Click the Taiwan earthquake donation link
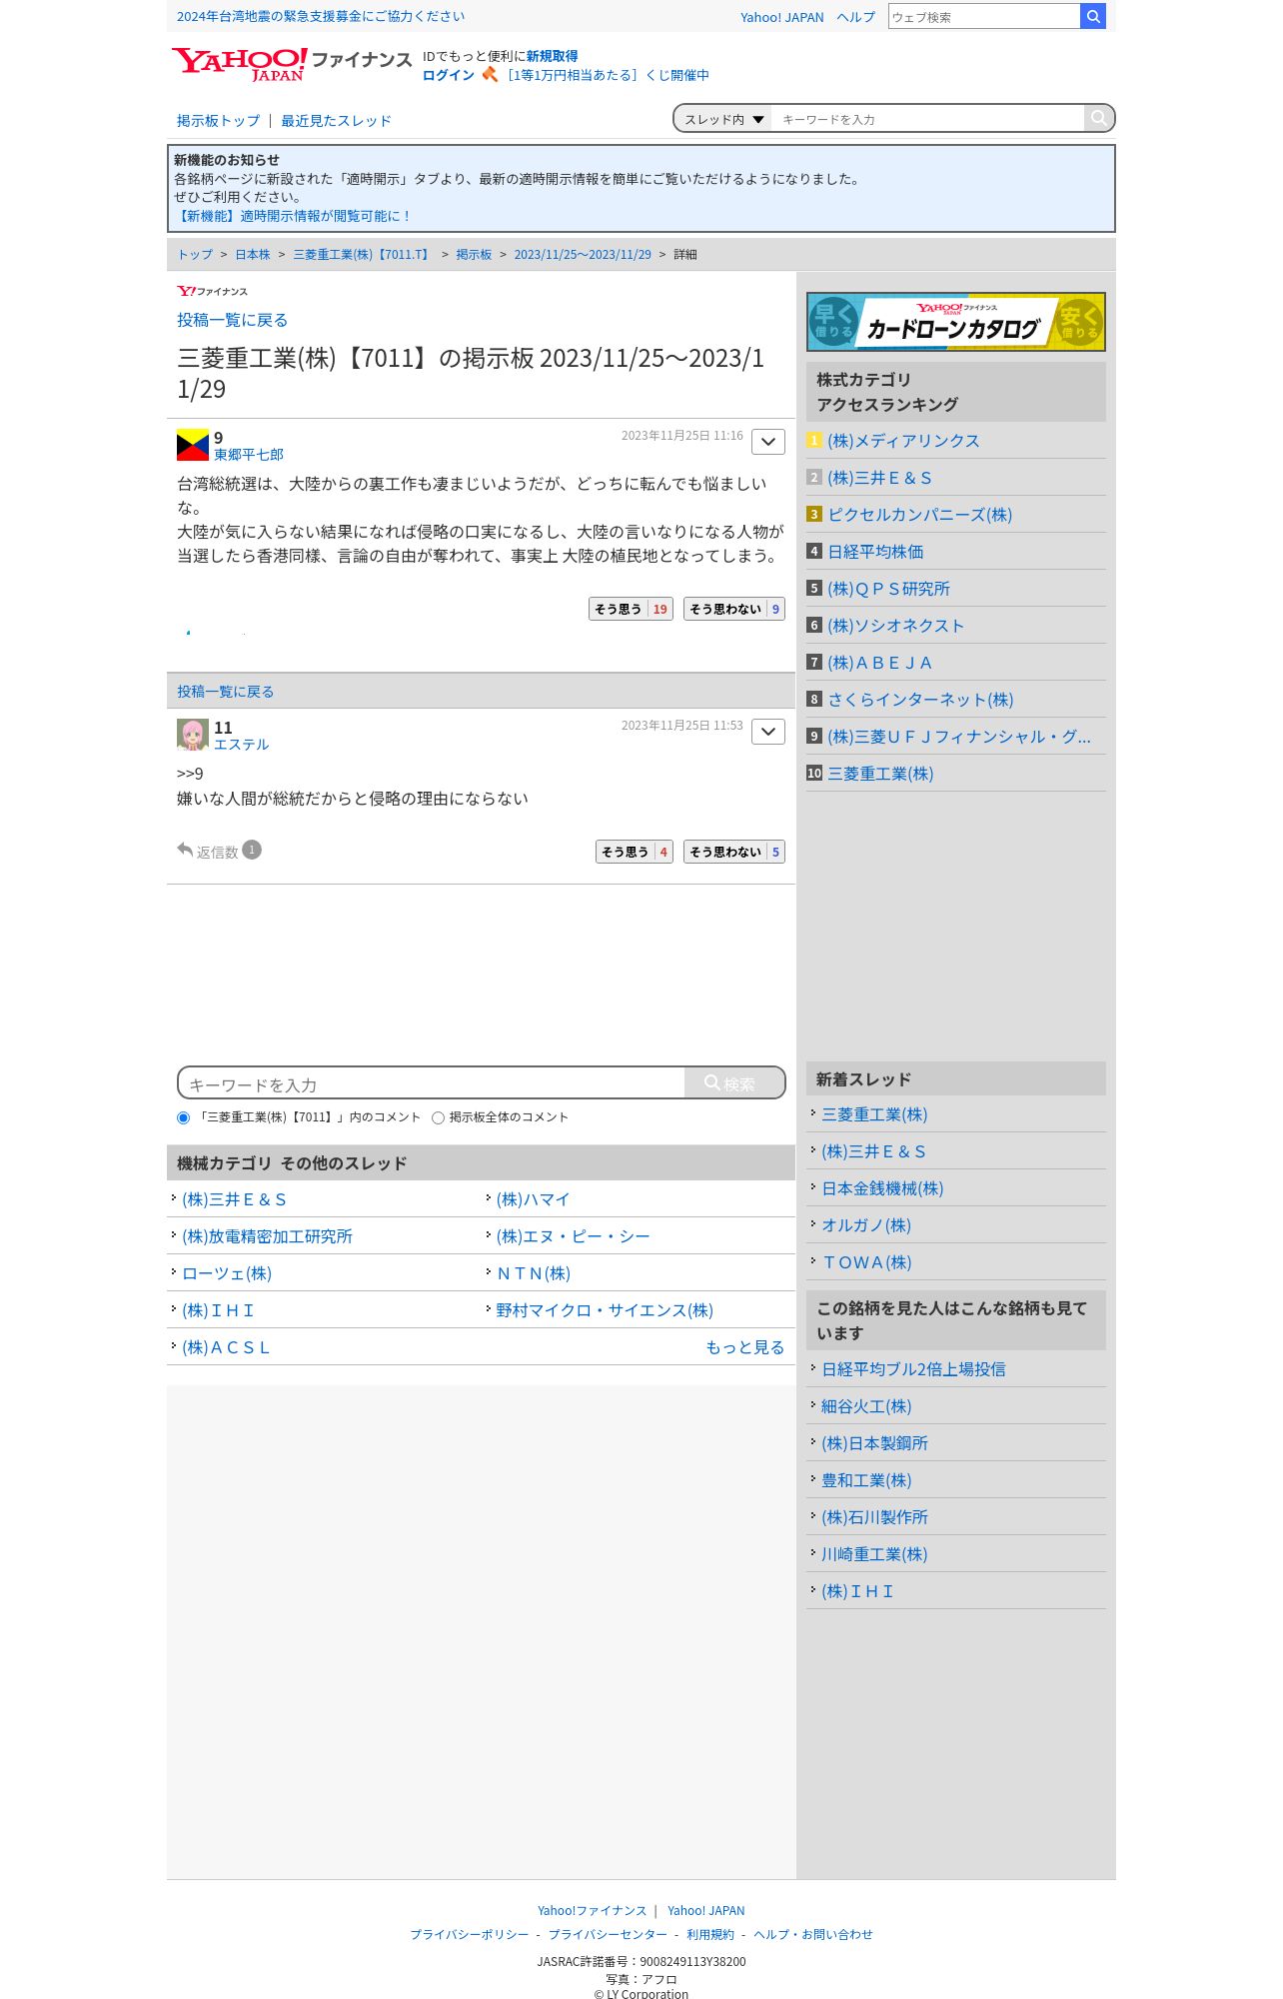This screenshot has width=1283, height=1999. coord(321,16)
